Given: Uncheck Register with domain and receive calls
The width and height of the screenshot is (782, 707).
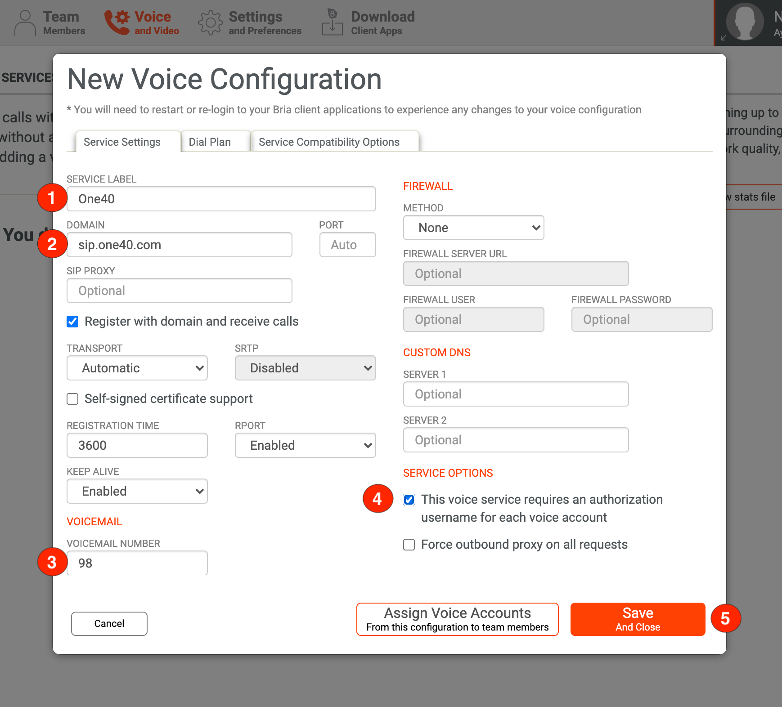Looking at the screenshot, I should coord(72,321).
